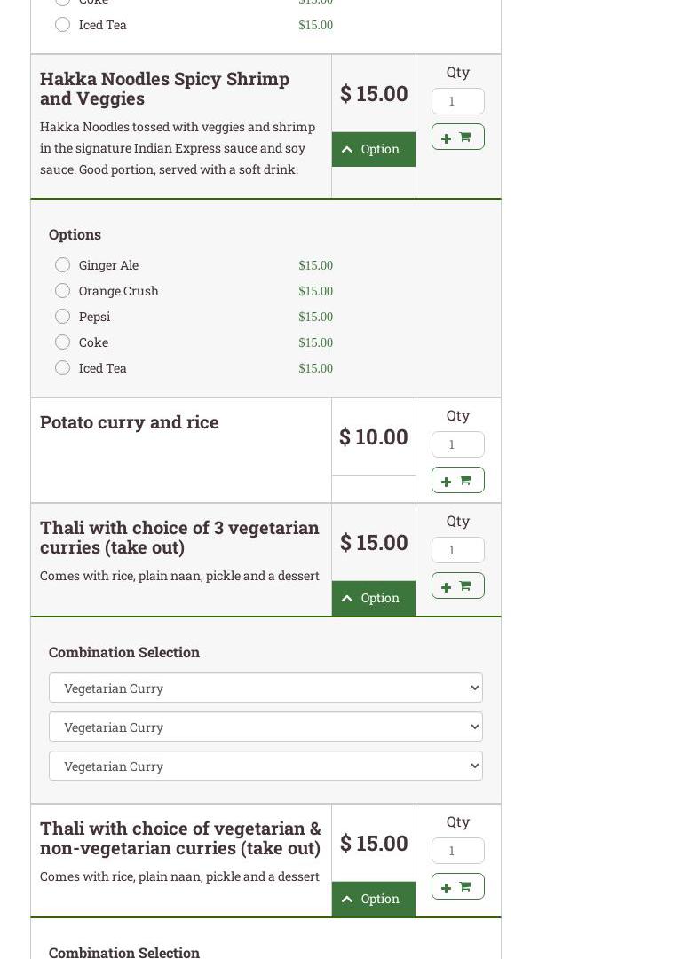Open first Vegetarian Curry dropdown
Image resolution: width=697 pixels, height=959 pixels.
(x=265, y=688)
